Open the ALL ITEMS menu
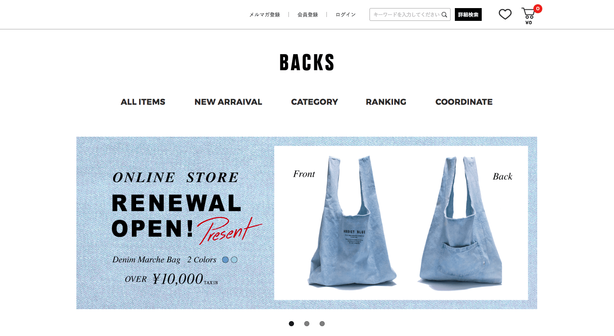This screenshot has width=614, height=336. (143, 102)
